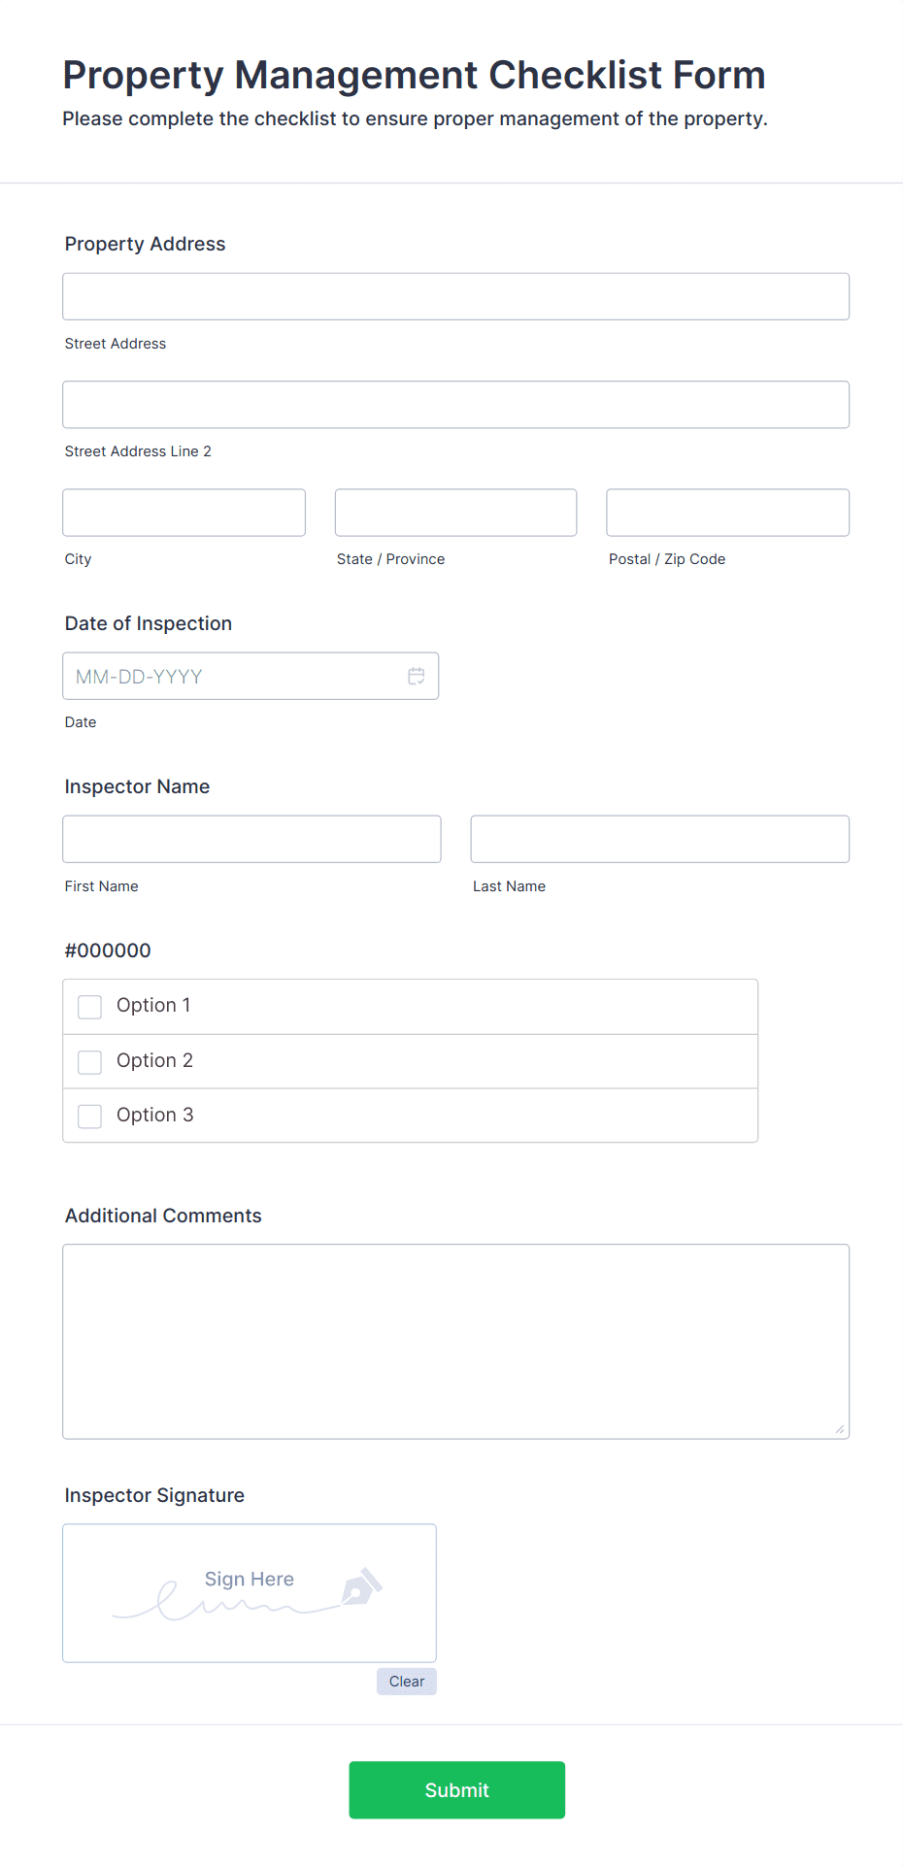Image resolution: width=903 pixels, height=1867 pixels.
Task: Click the Sign Here signature pad
Action: tap(249, 1593)
